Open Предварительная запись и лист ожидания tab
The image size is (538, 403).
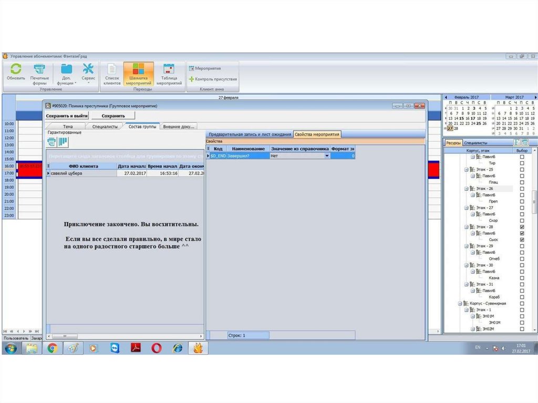250,135
